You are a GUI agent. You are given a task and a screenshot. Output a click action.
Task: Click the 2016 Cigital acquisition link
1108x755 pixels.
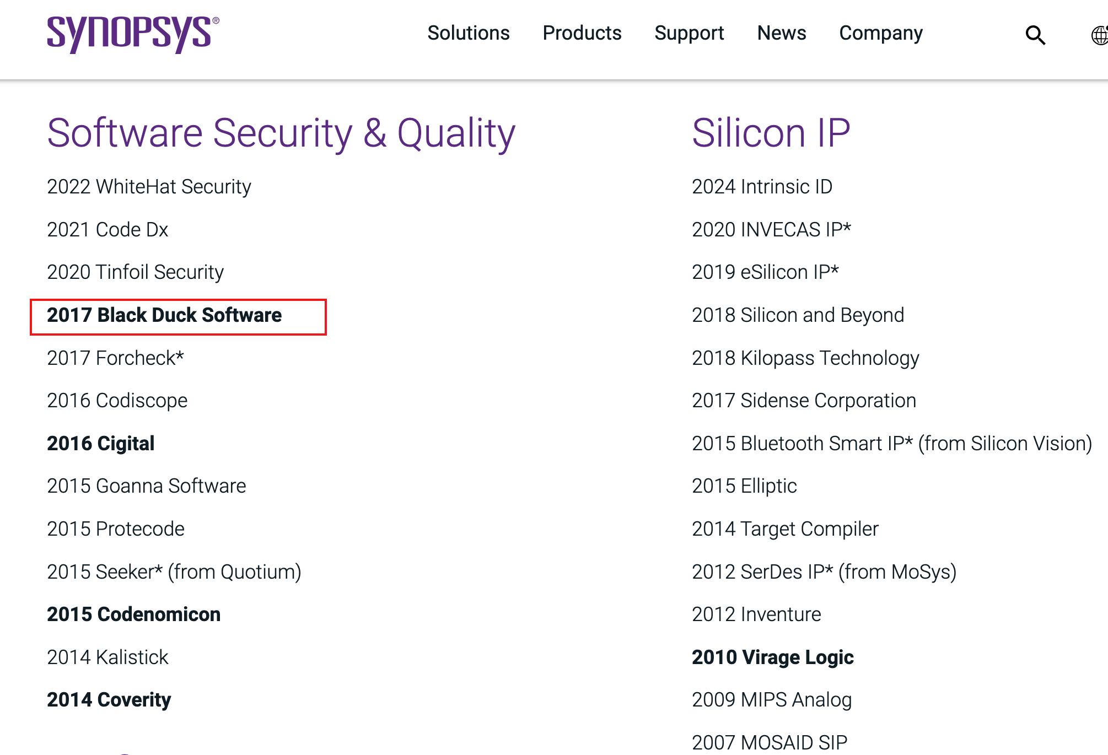[101, 444]
